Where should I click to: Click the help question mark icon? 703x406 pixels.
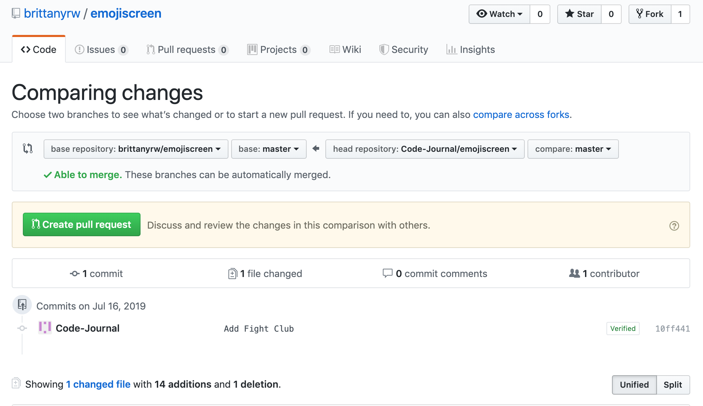(x=674, y=226)
